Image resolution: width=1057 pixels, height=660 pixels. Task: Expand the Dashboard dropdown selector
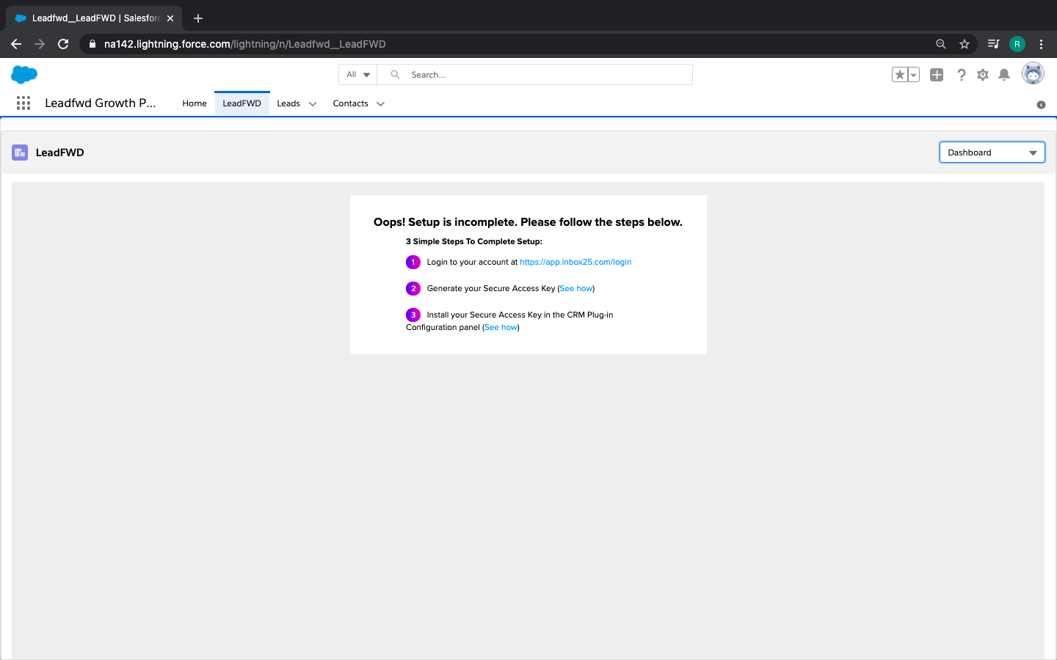992,153
